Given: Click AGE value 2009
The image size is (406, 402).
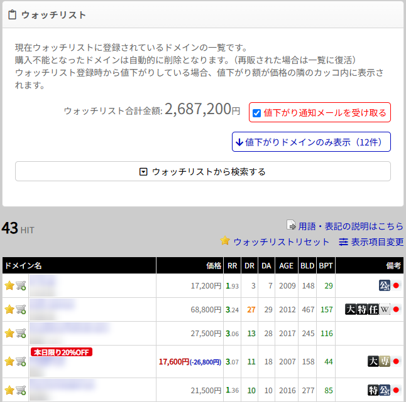Looking at the screenshot, I should [x=287, y=286].
